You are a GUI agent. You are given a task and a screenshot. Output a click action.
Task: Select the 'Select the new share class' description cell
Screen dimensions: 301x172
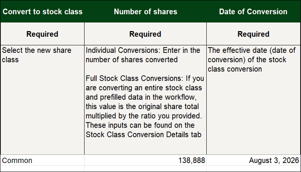42,100
